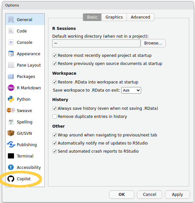This screenshot has height=203, width=195.
Task: Click the Cancel button
Action: point(150,195)
